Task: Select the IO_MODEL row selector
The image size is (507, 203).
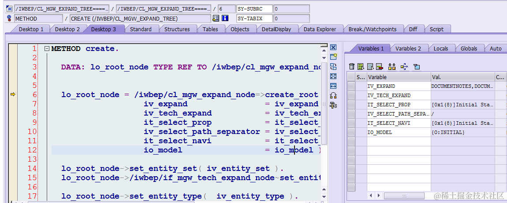Action: coord(351,132)
